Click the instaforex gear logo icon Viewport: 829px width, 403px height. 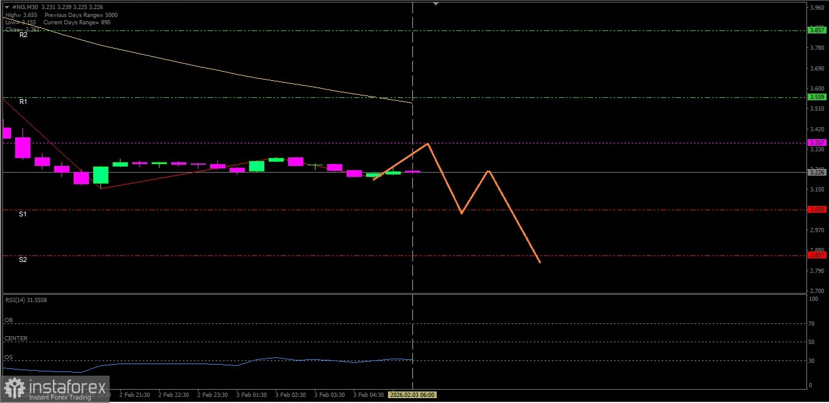[14, 388]
